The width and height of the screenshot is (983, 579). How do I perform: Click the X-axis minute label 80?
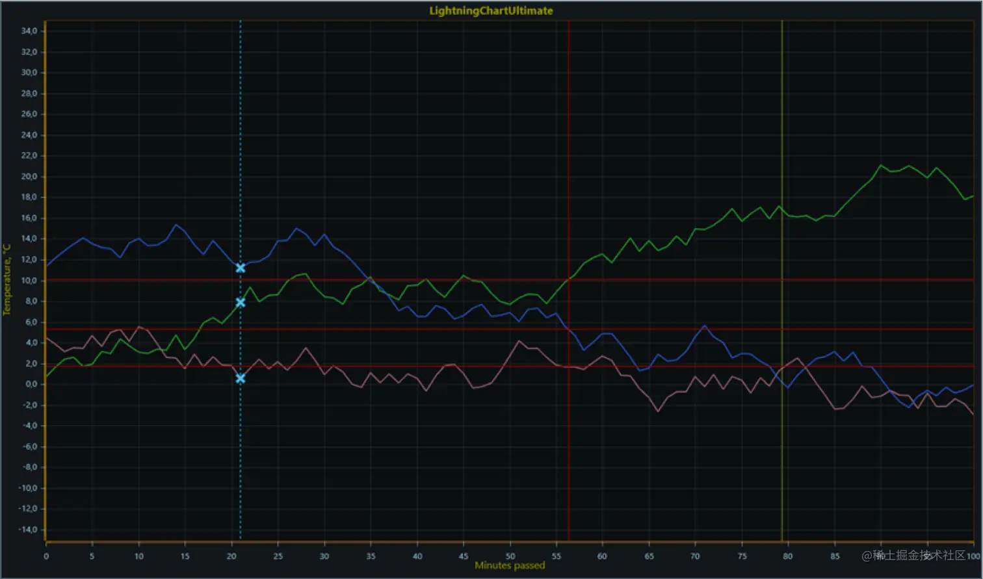pos(788,556)
